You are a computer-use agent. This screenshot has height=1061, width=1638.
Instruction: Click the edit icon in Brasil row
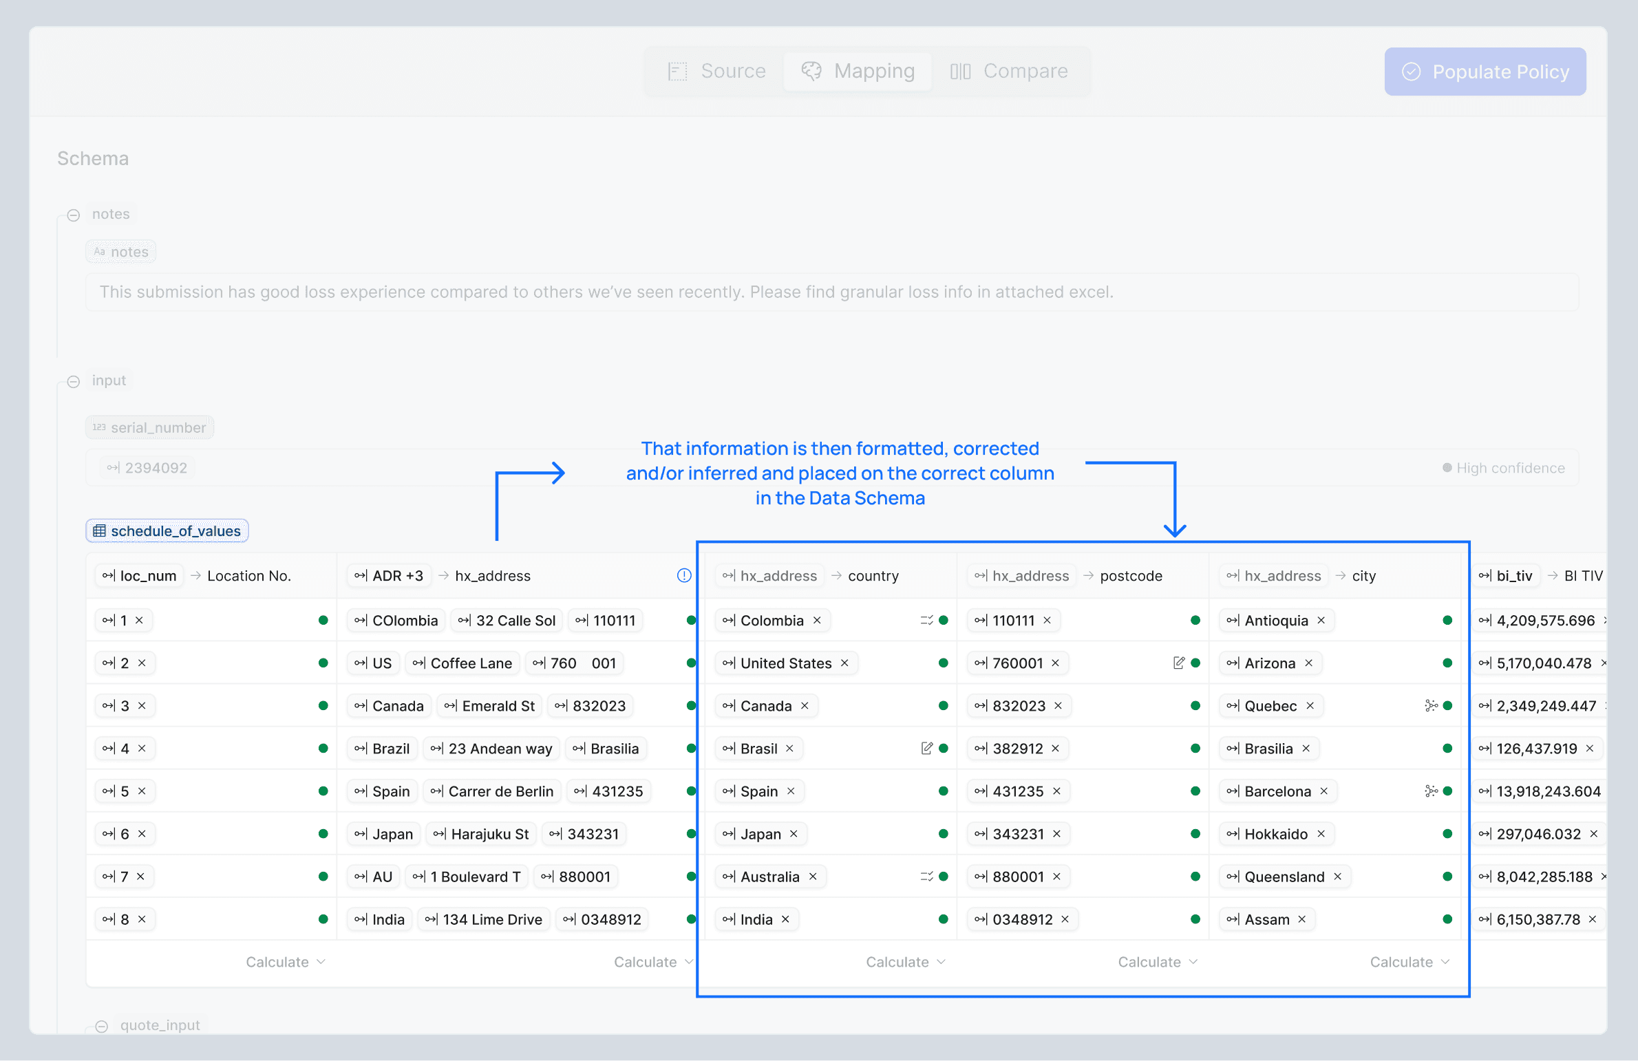coord(926,748)
